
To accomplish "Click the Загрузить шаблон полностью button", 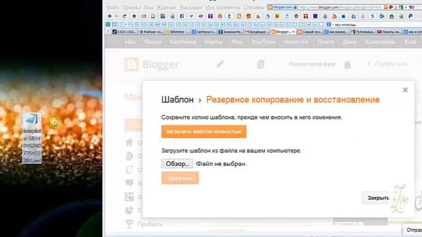I will click(x=204, y=132).
